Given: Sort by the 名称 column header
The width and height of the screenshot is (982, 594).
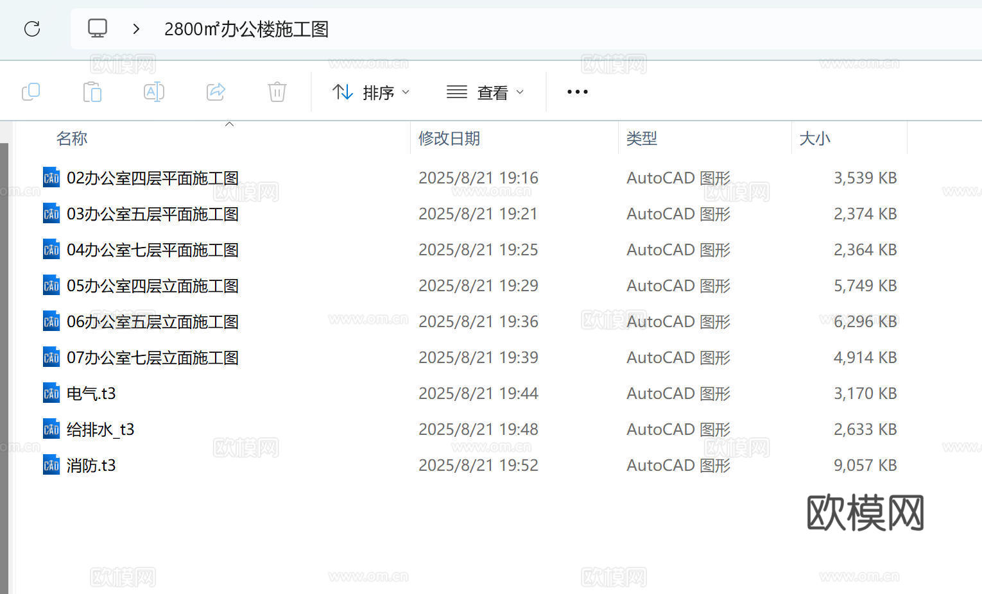Looking at the screenshot, I should pyautogui.click(x=72, y=139).
